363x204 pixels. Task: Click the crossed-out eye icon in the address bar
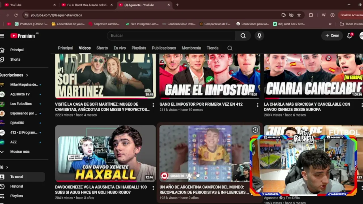pyautogui.click(x=291, y=15)
